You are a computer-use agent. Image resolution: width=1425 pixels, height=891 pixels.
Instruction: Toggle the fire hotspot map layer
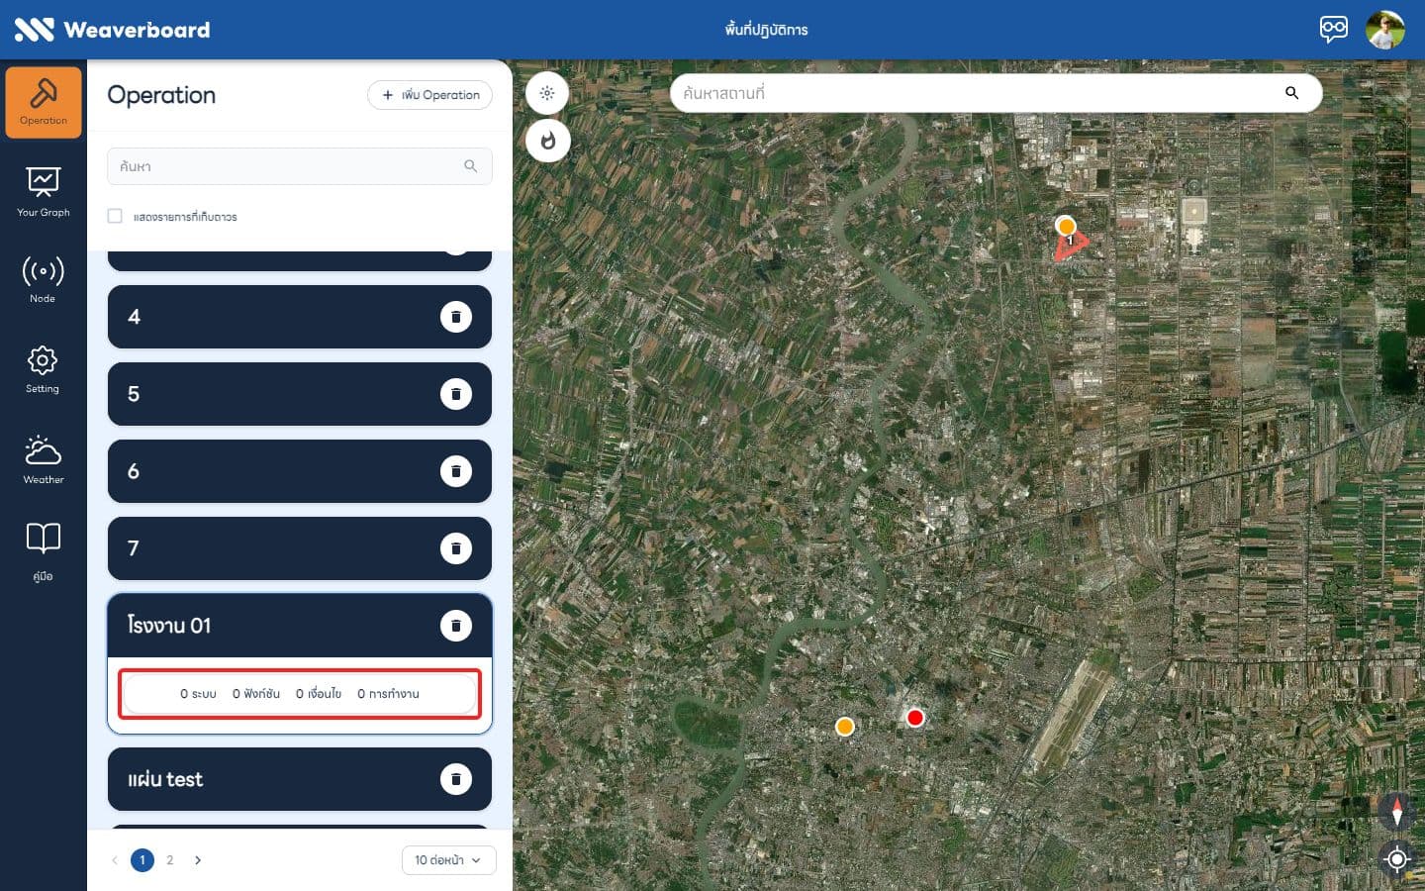(x=547, y=141)
